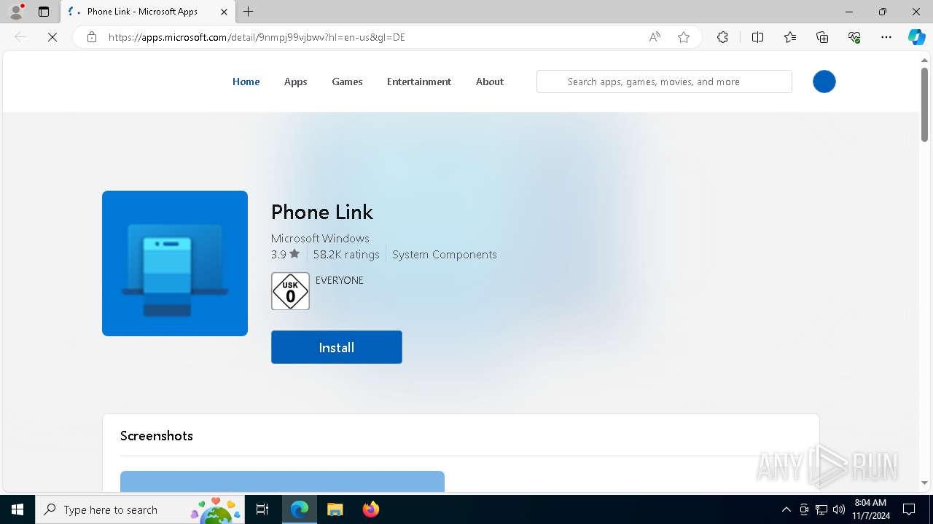Screen dimensions: 933x524
Task: Click the USK 0 rating badge
Action: pos(290,291)
